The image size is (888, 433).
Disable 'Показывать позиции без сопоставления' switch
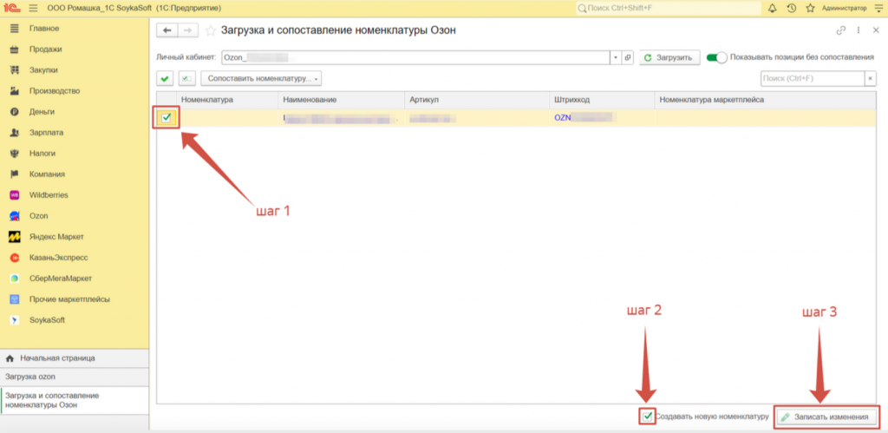pyautogui.click(x=716, y=57)
